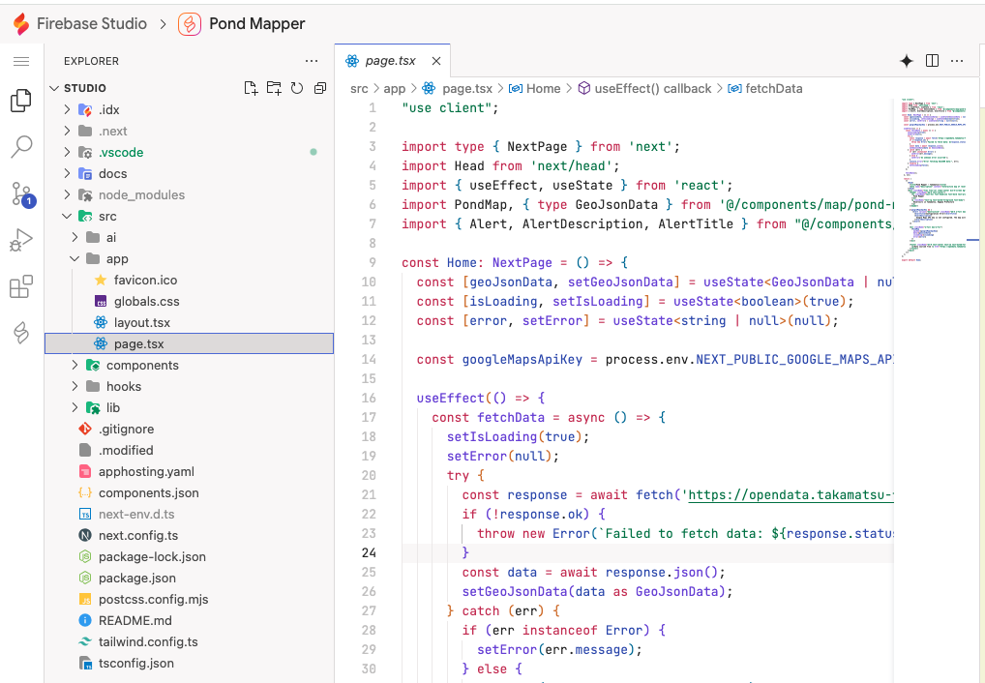
Task: Click the app breadcrumb segment
Action: (395, 89)
